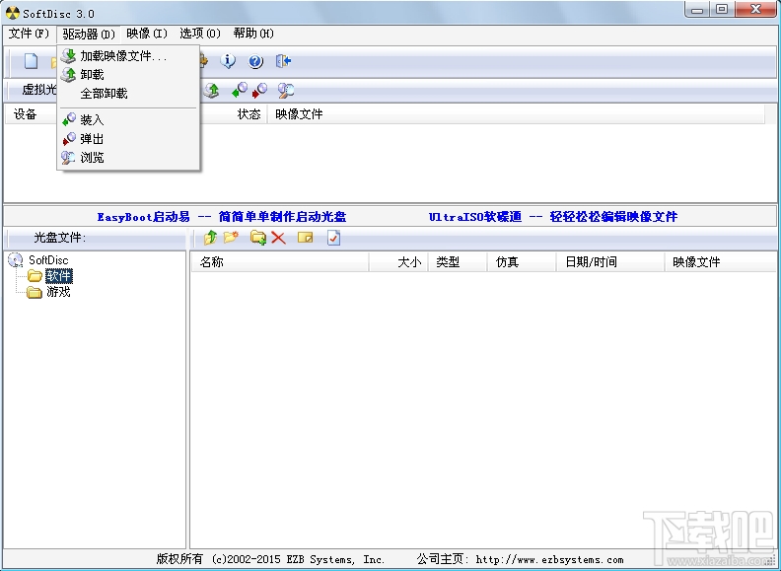The image size is (781, 571).
Task: Choose 加载映像文件... from the menu
Action: coord(128,56)
